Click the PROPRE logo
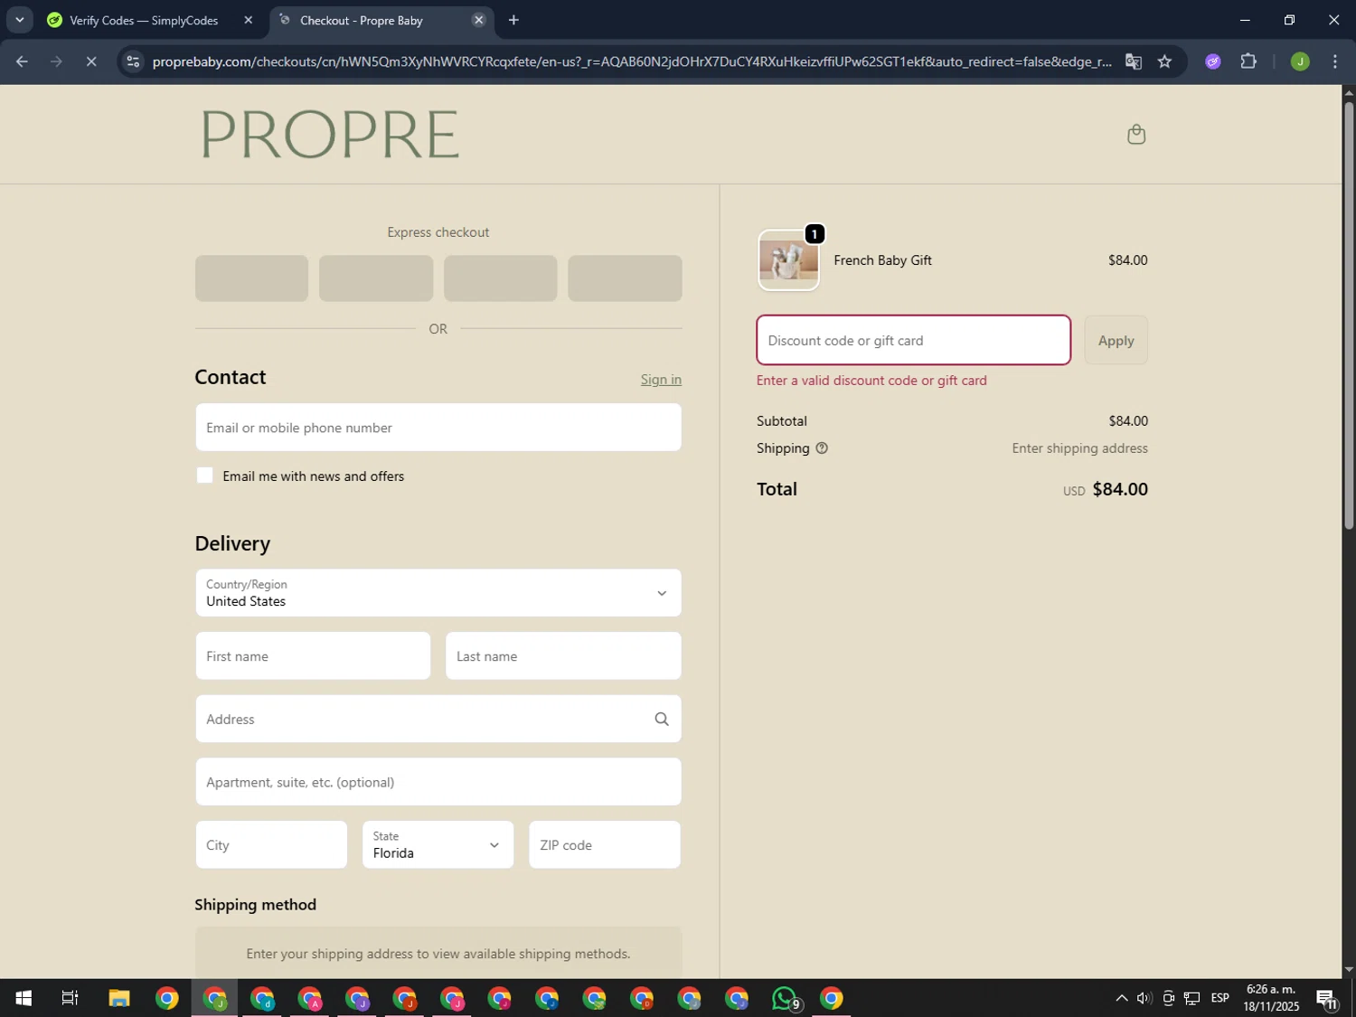The image size is (1356, 1017). click(x=330, y=135)
